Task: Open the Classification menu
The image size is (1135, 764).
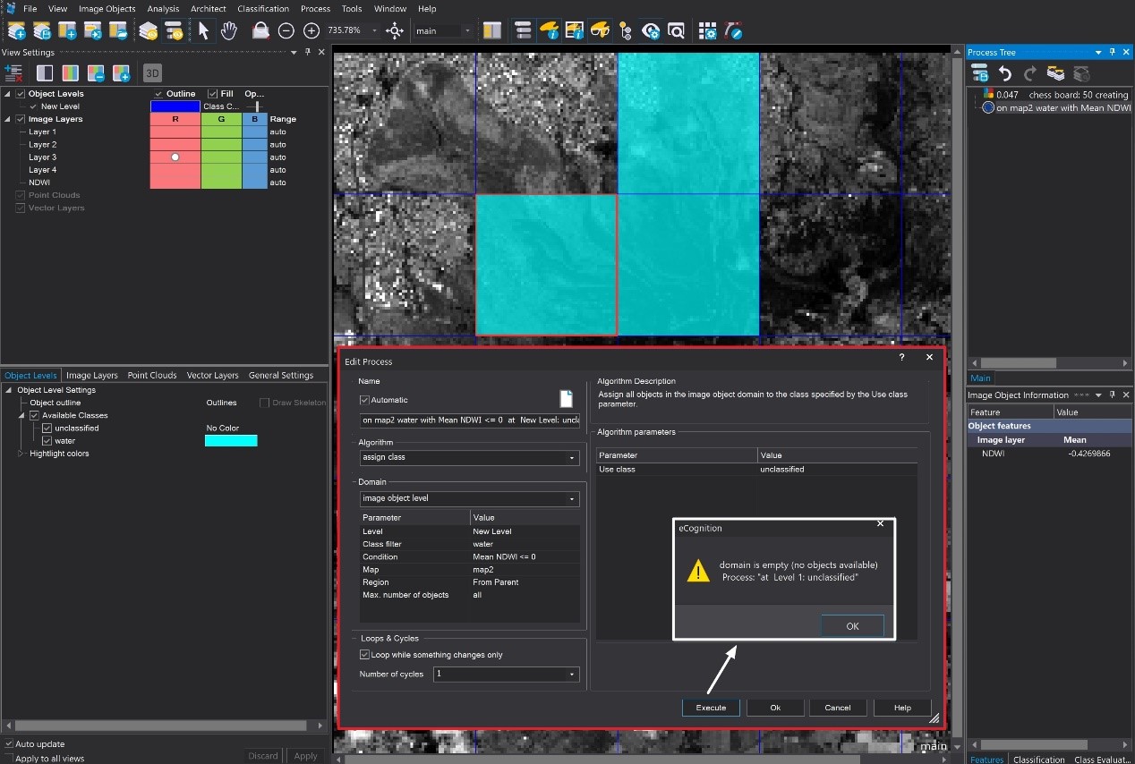Action: point(263,8)
